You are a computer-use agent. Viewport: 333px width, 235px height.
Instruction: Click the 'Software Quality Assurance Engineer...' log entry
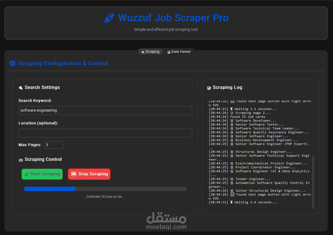point(259,132)
